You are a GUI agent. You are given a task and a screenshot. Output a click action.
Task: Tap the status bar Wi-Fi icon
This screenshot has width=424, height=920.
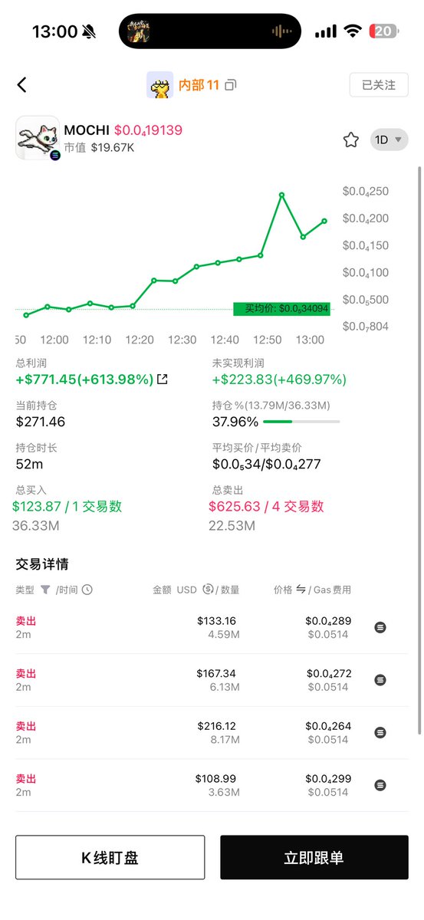(353, 31)
